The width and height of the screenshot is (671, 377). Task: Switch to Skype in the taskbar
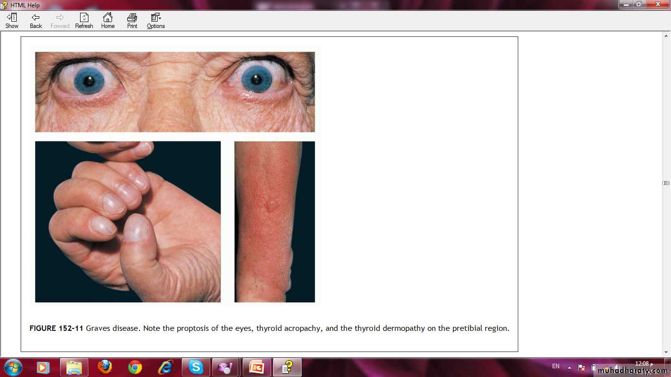(x=196, y=367)
